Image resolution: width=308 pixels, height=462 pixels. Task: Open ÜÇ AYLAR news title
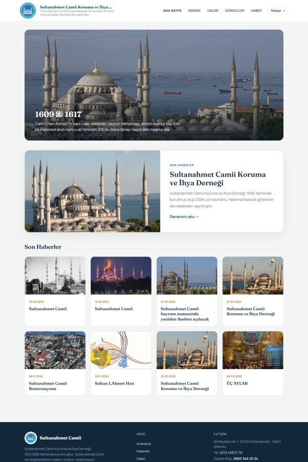coord(237,383)
